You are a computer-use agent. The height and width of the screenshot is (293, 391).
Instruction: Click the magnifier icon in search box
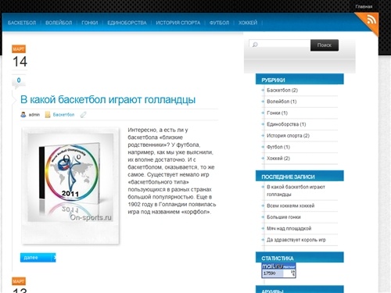tap(255, 45)
